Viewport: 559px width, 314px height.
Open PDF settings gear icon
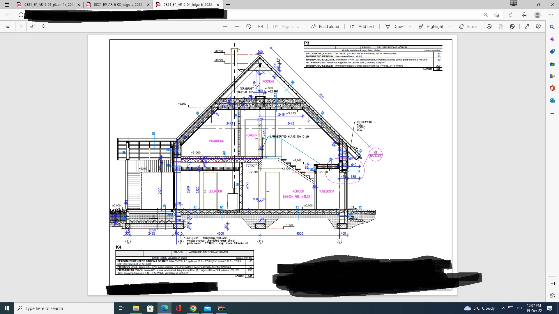[538, 26]
